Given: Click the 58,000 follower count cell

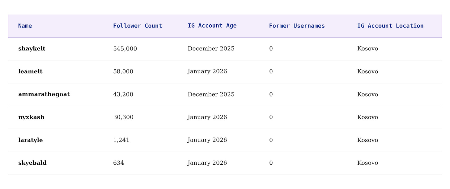Looking at the screenshot, I should [x=123, y=72].
